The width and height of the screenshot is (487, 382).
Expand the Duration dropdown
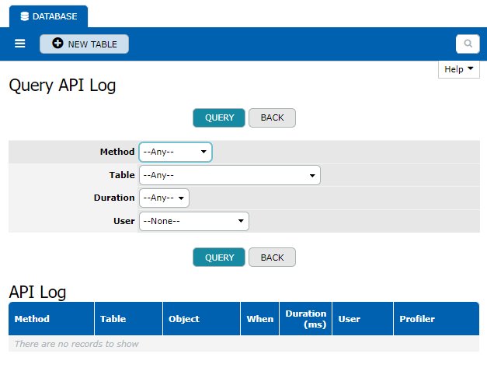tap(164, 198)
